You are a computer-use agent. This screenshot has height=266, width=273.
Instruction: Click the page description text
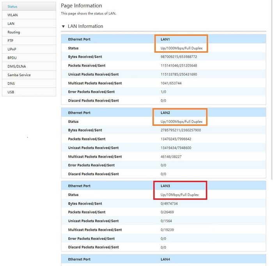[89, 13]
